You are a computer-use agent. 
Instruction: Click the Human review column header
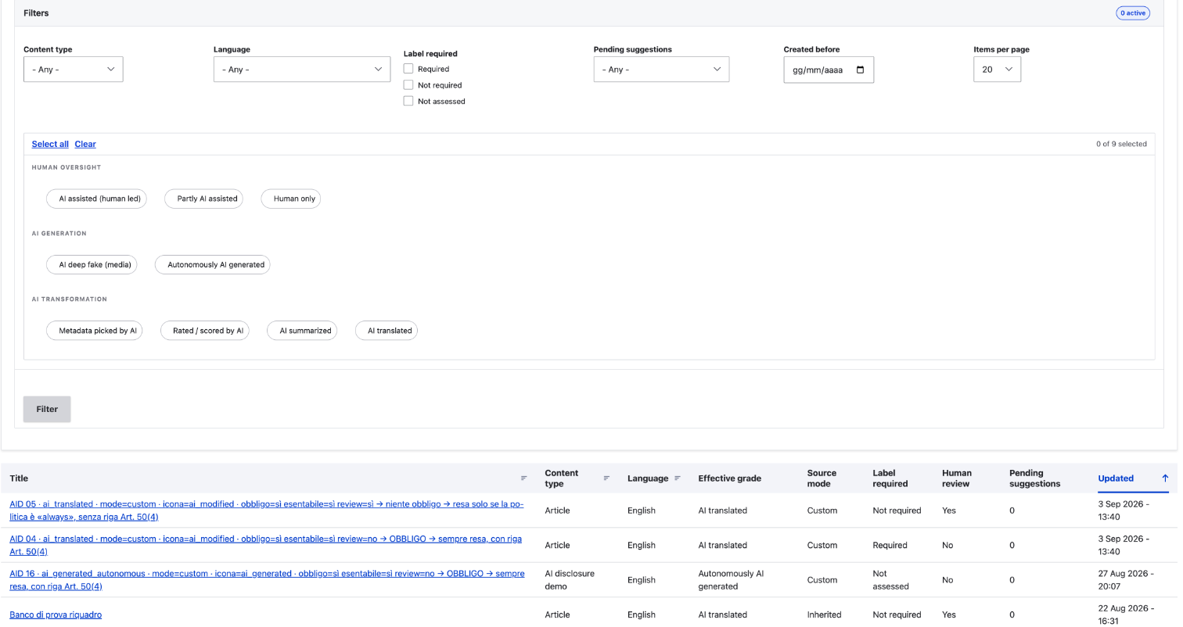click(x=957, y=478)
